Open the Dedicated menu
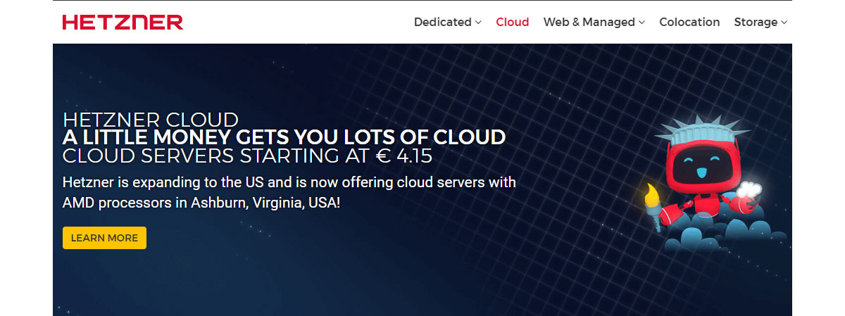The image size is (845, 316). click(447, 22)
